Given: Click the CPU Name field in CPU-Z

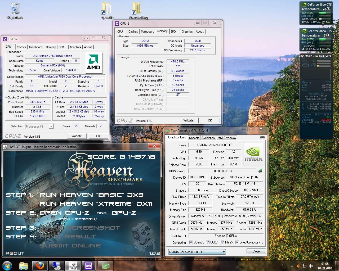Looking at the screenshot, I should pos(53,56).
